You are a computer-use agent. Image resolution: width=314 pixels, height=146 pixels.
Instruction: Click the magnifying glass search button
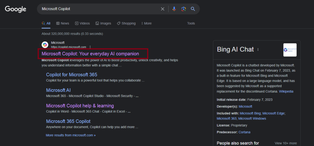tap(193, 9)
